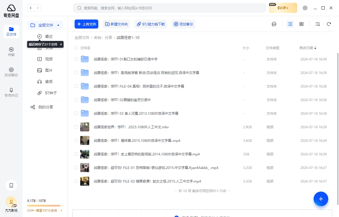The width and height of the screenshot is (339, 217).
Task: Open the sort options icon in toolbar
Action: tap(317, 24)
